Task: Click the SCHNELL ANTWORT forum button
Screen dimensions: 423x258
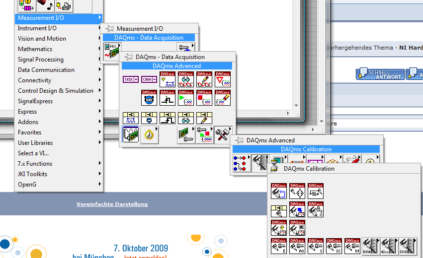Action: pyautogui.click(x=380, y=74)
